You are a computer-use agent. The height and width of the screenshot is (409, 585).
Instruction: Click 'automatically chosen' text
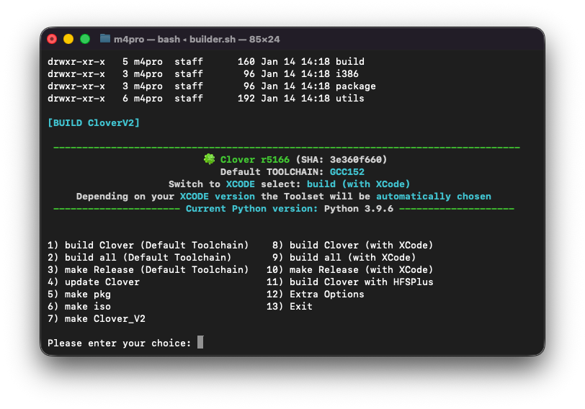click(434, 197)
